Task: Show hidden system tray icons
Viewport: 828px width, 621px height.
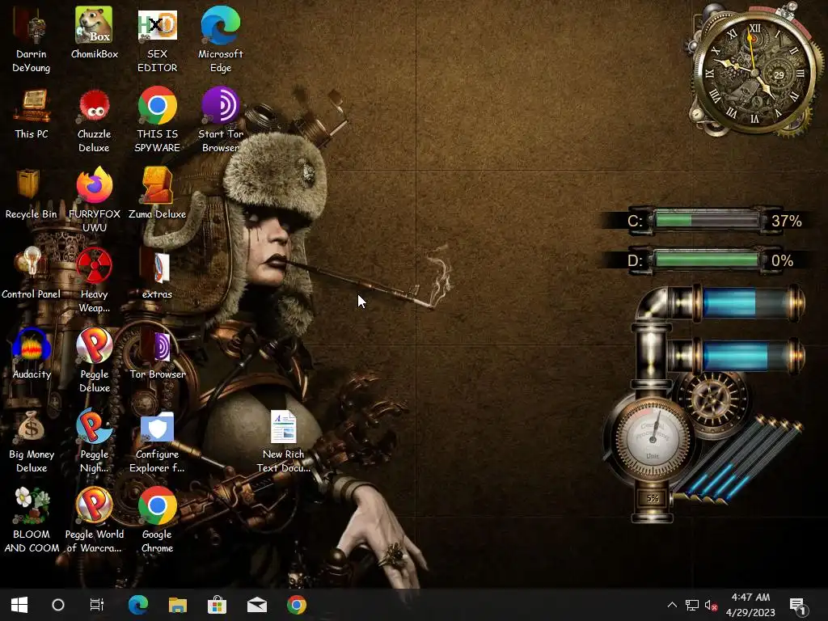Action: 672,605
